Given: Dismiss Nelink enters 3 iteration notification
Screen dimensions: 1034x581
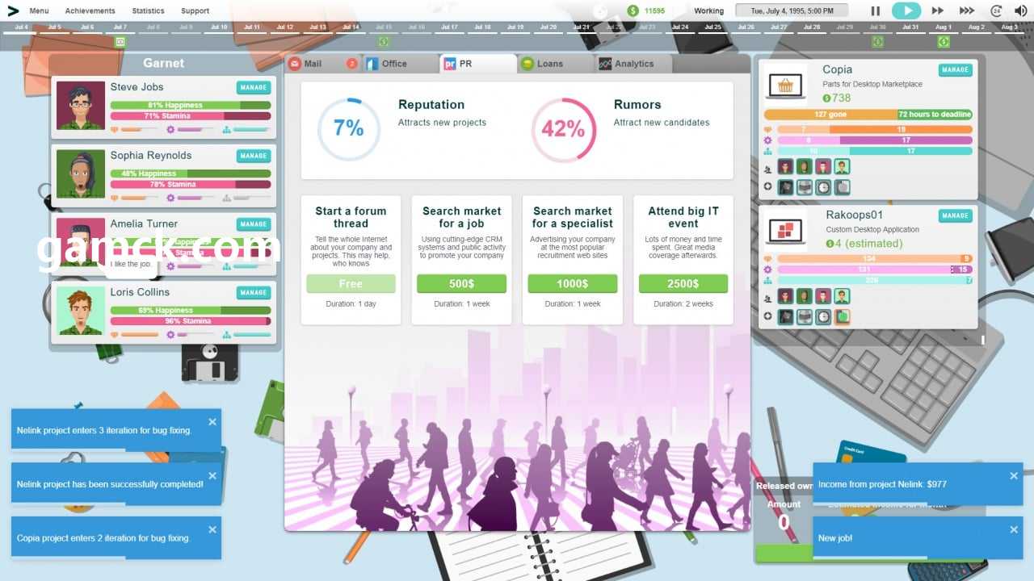Looking at the screenshot, I should pos(212,422).
